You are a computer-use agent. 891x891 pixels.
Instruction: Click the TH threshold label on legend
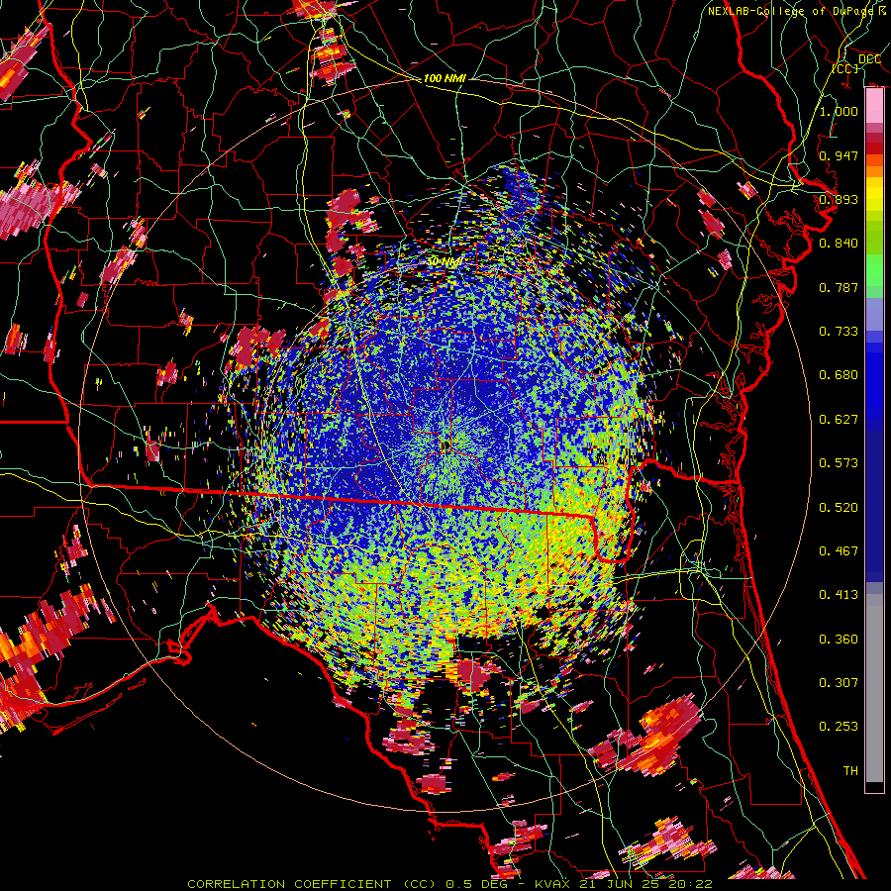850,771
